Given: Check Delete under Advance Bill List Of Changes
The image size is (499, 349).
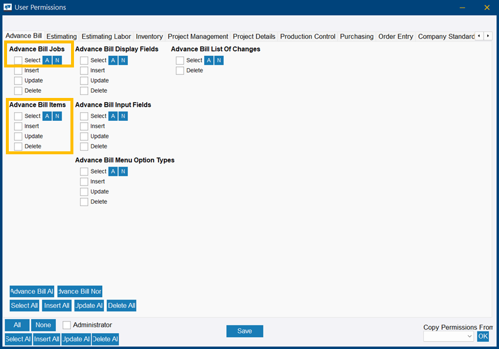Looking at the screenshot, I should coord(180,70).
